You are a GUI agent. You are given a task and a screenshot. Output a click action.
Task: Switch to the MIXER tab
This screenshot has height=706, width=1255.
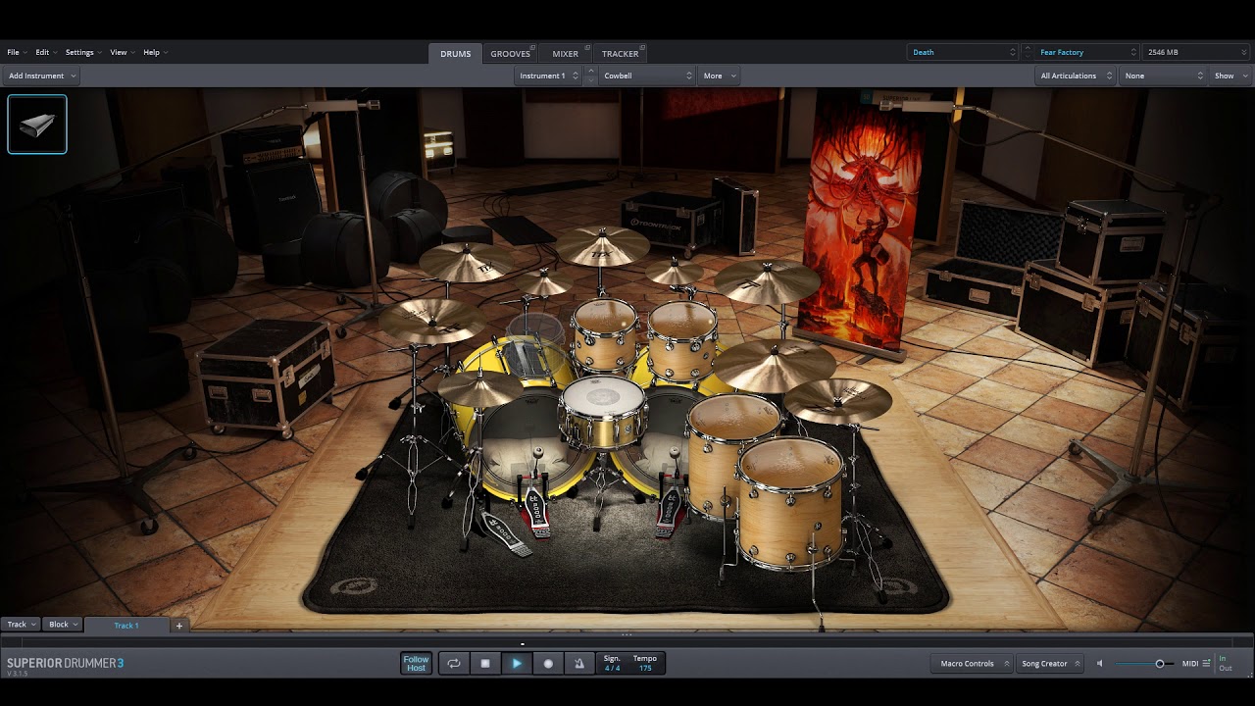coord(565,54)
